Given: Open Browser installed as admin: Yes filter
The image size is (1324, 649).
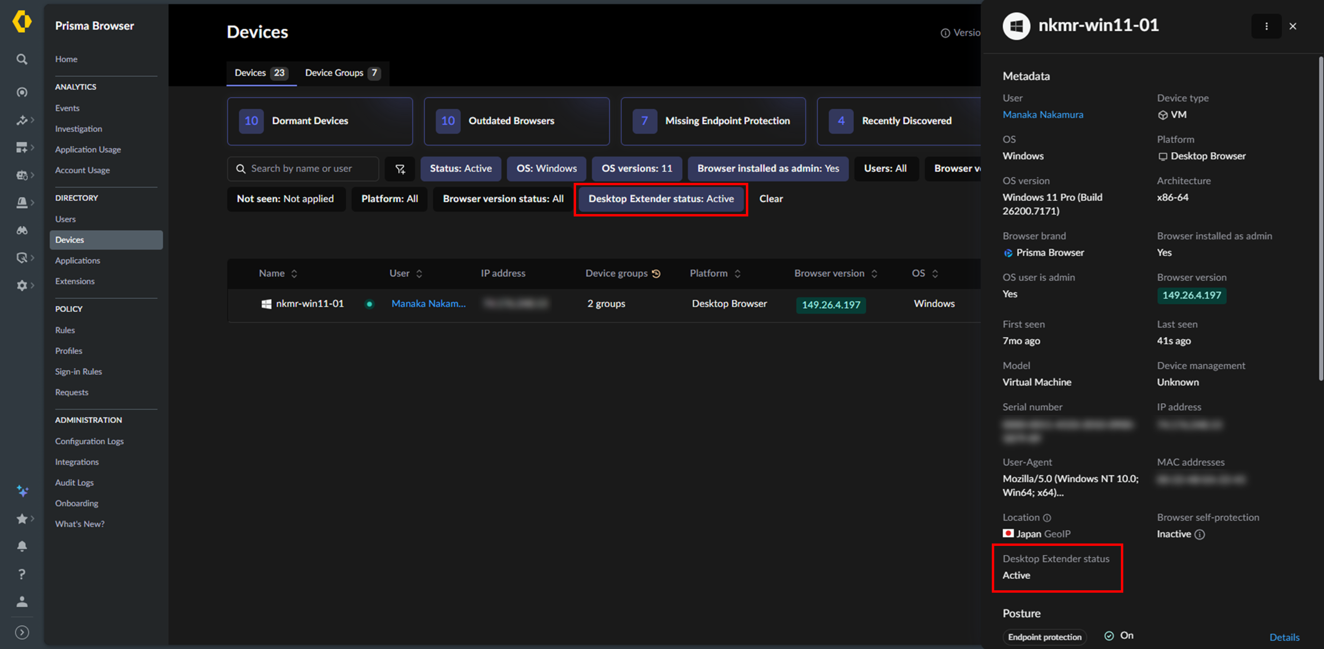Looking at the screenshot, I should pos(768,169).
